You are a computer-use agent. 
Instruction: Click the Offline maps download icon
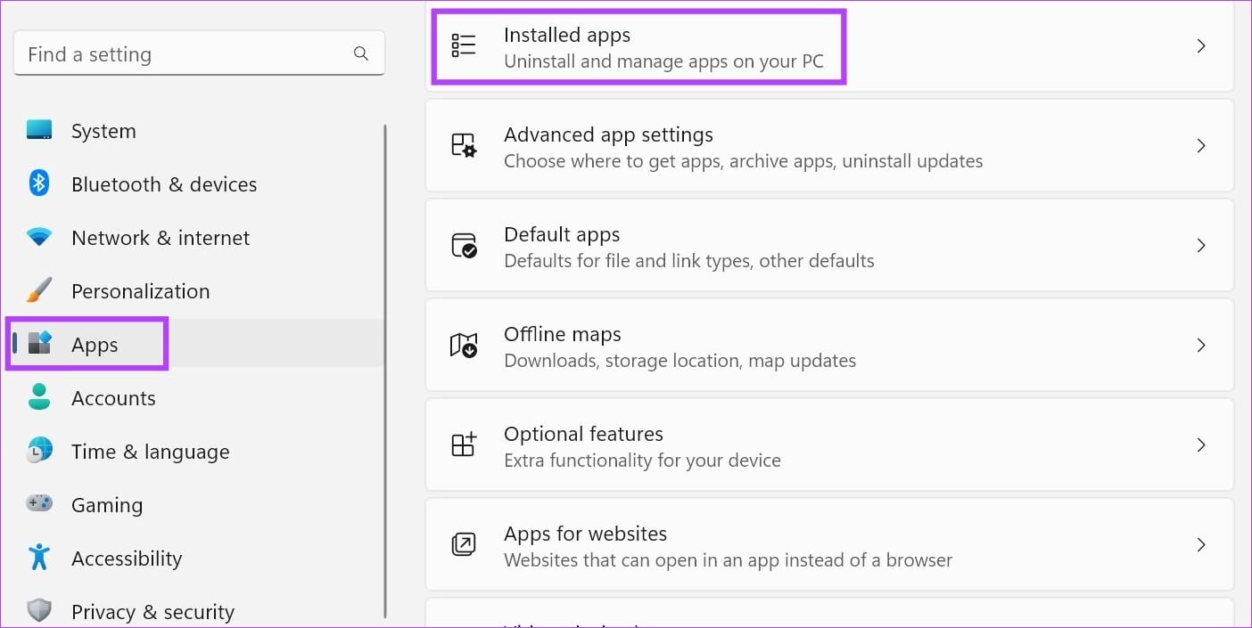(464, 345)
